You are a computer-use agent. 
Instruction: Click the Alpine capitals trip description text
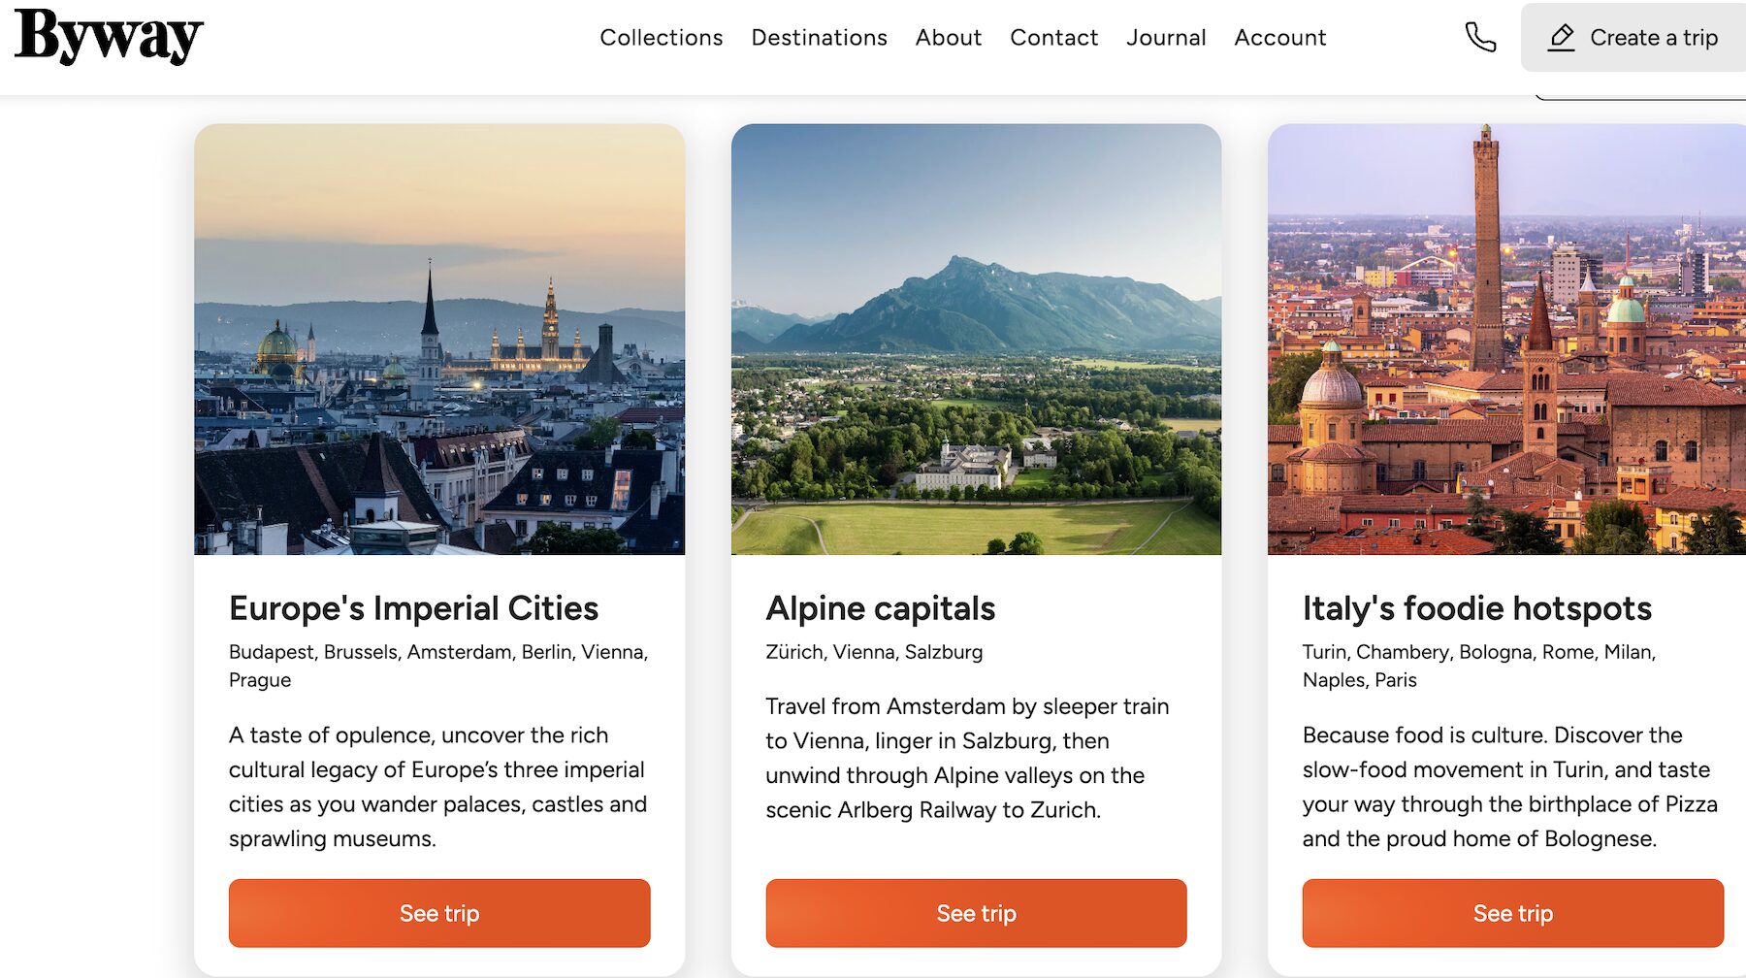966,758
